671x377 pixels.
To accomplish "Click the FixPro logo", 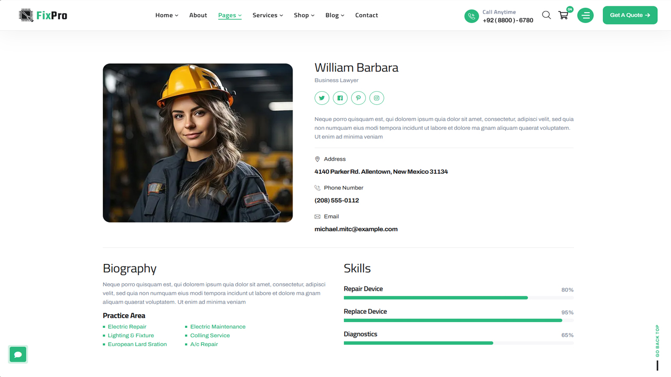I will tap(43, 15).
